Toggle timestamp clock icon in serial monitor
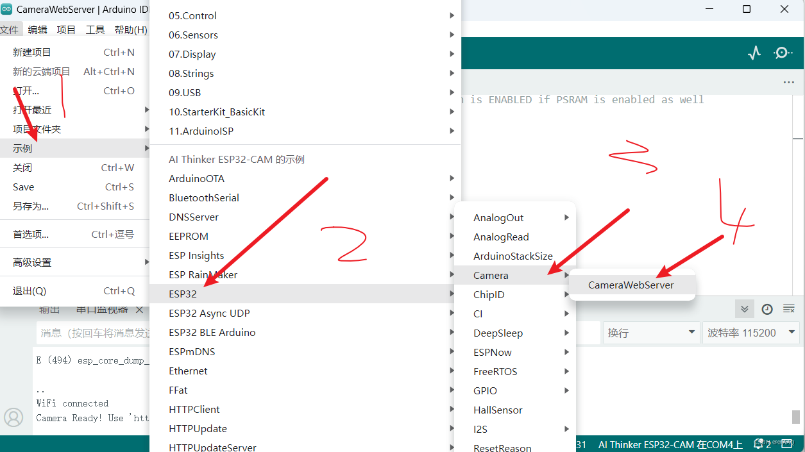The image size is (805, 452). (767, 309)
